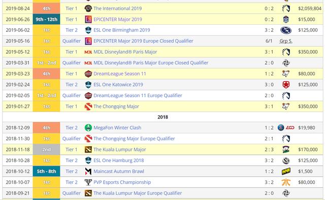This screenshot has height=200, width=325.
Task: Click the Natus Vincere yellow team logo
Action: [x=286, y=172]
